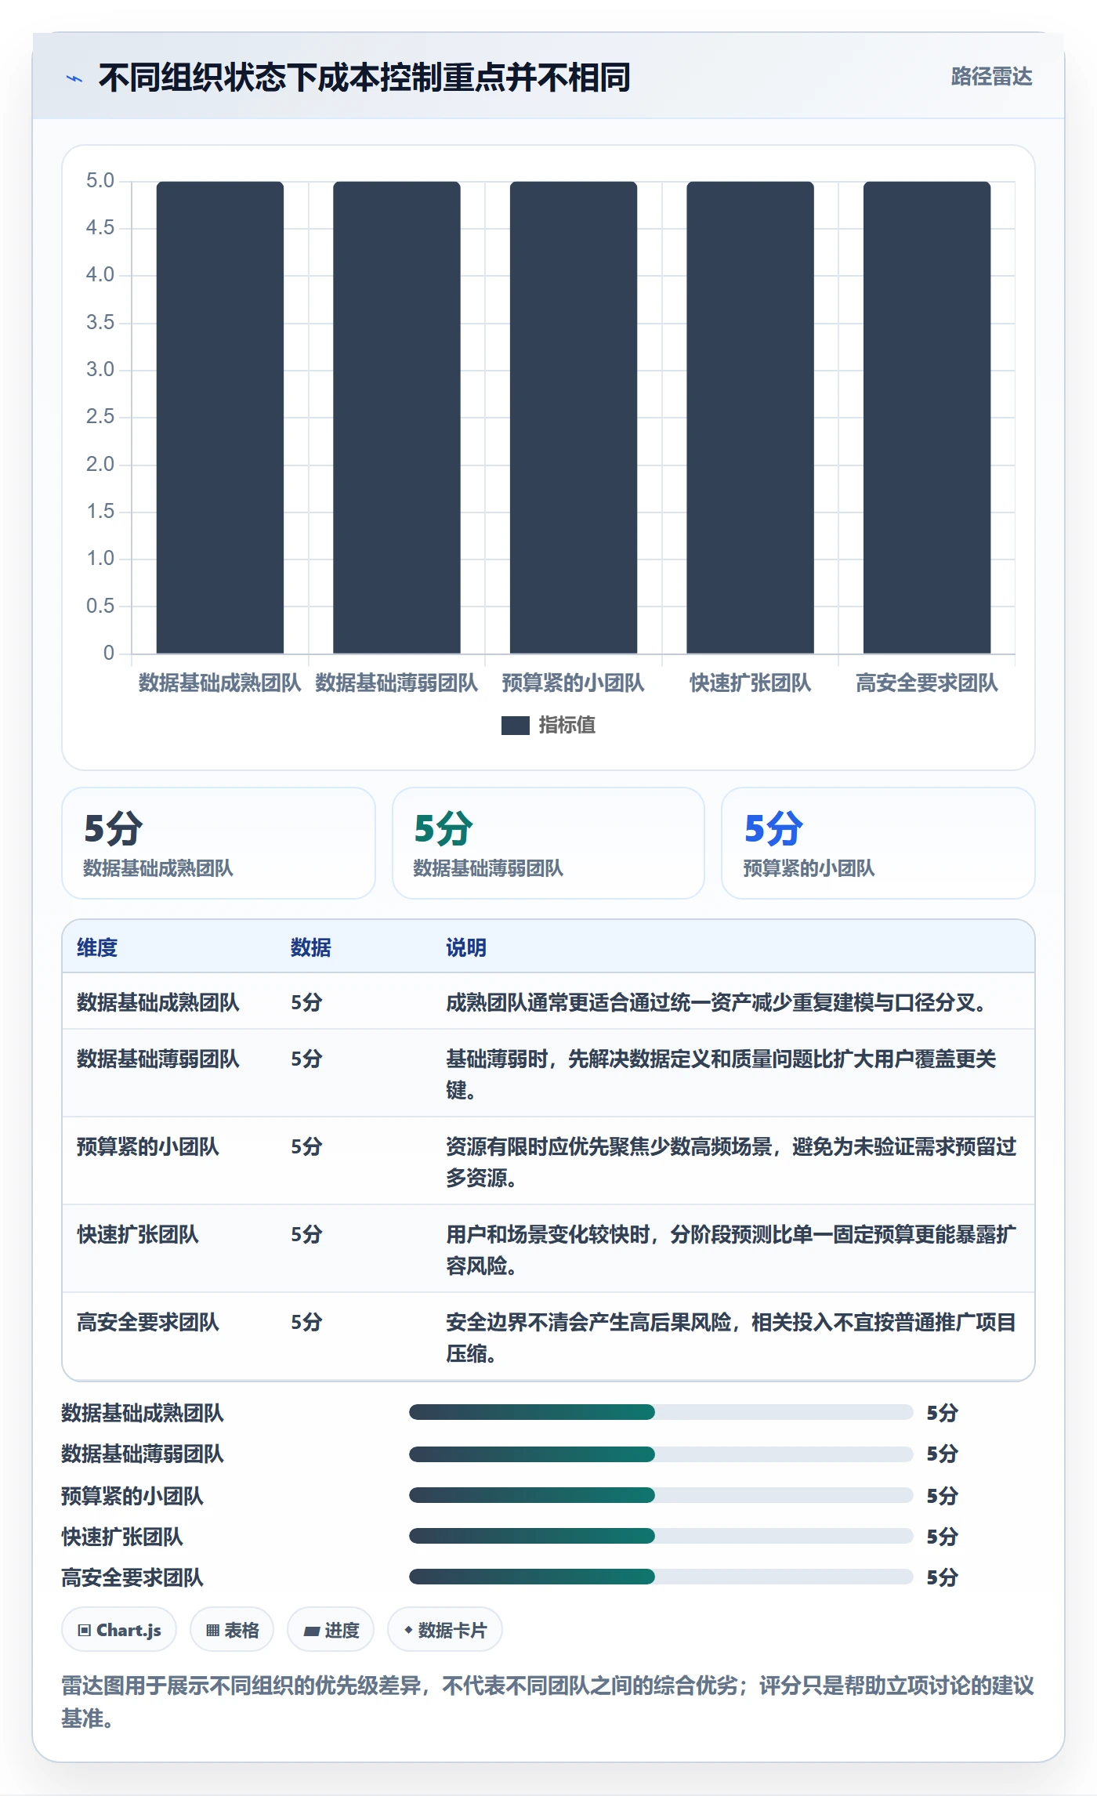Click the 预算紧的小团队 x-axis label
This screenshot has height=1796, width=1097.
tap(574, 683)
